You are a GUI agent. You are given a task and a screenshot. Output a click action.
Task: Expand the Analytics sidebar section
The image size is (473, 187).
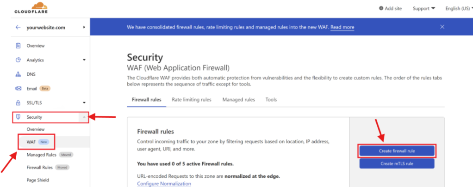coord(84,60)
